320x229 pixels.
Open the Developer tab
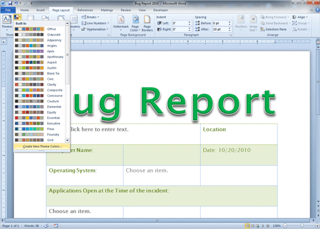(x=161, y=10)
